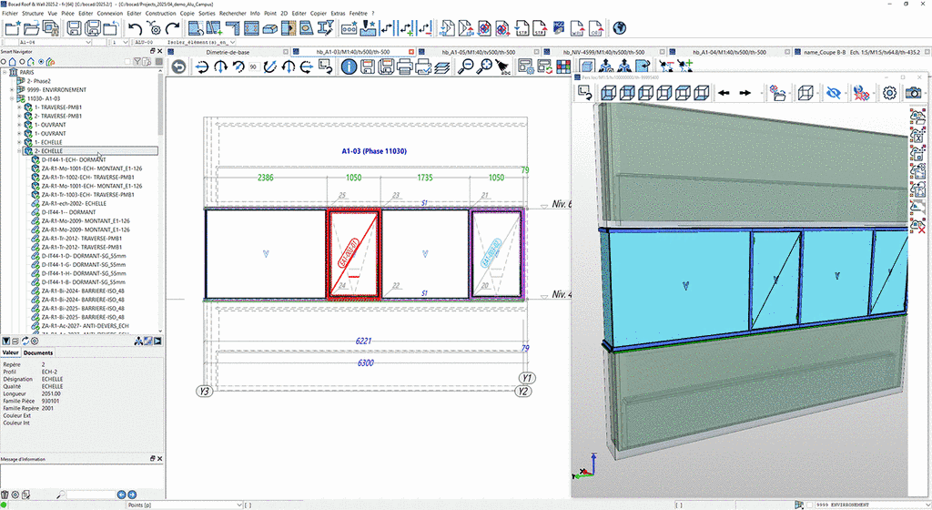Click the left-pointing black arrow in 3D view
Image resolution: width=932 pixels, height=510 pixels.
point(724,93)
